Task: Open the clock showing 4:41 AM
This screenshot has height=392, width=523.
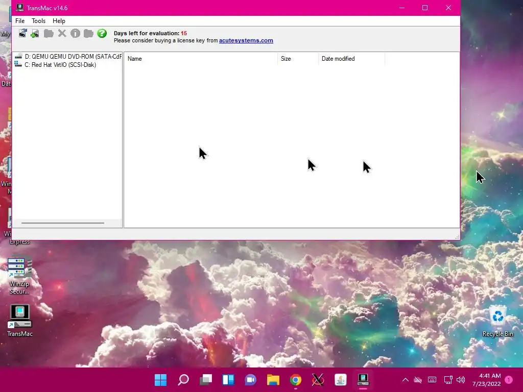Action: point(487,380)
